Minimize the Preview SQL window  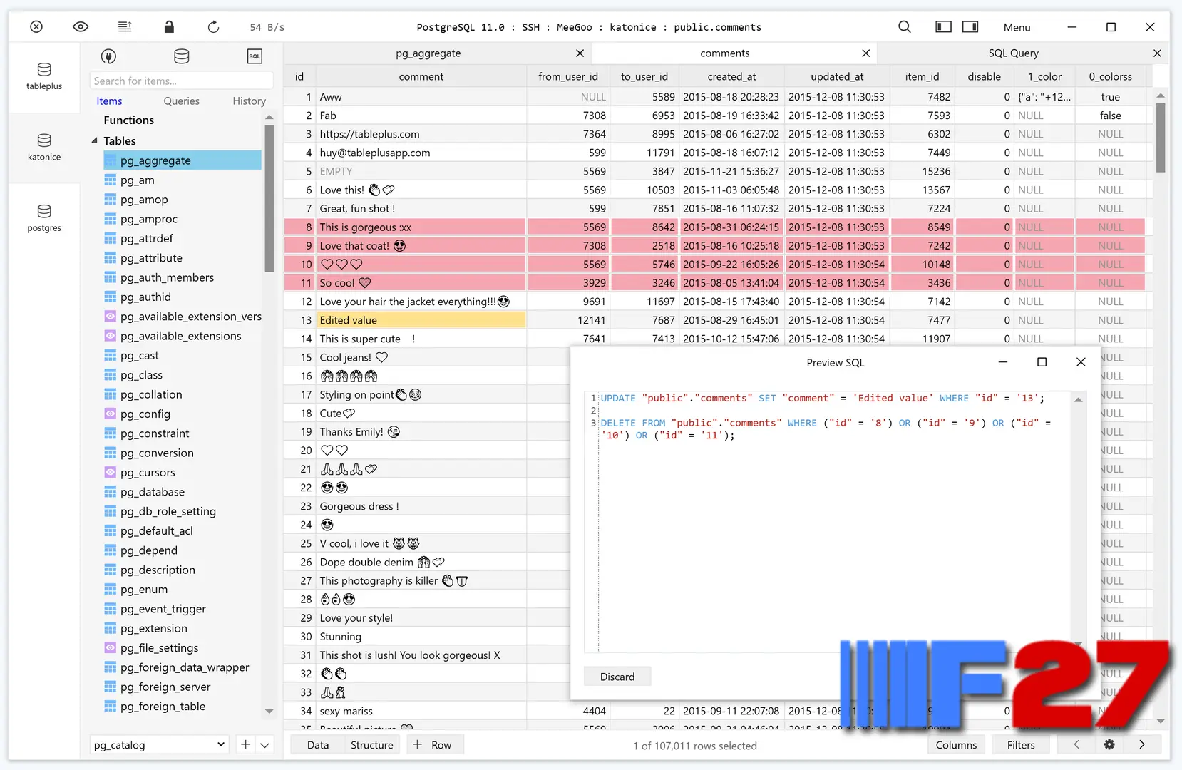click(x=1003, y=362)
